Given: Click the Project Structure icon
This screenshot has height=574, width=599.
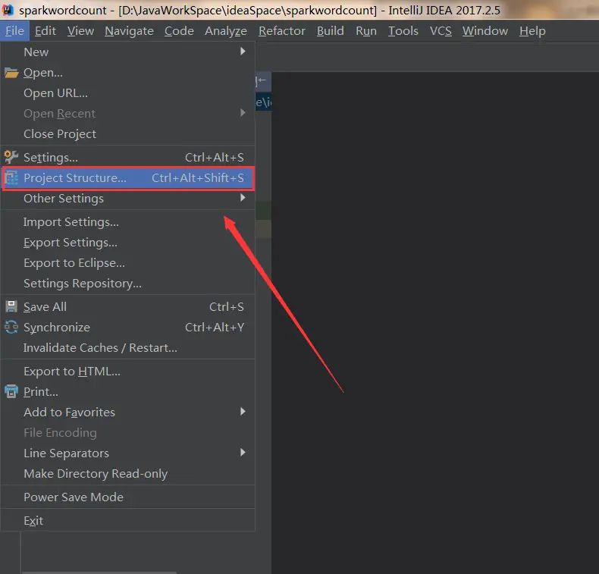Looking at the screenshot, I should point(11,178).
